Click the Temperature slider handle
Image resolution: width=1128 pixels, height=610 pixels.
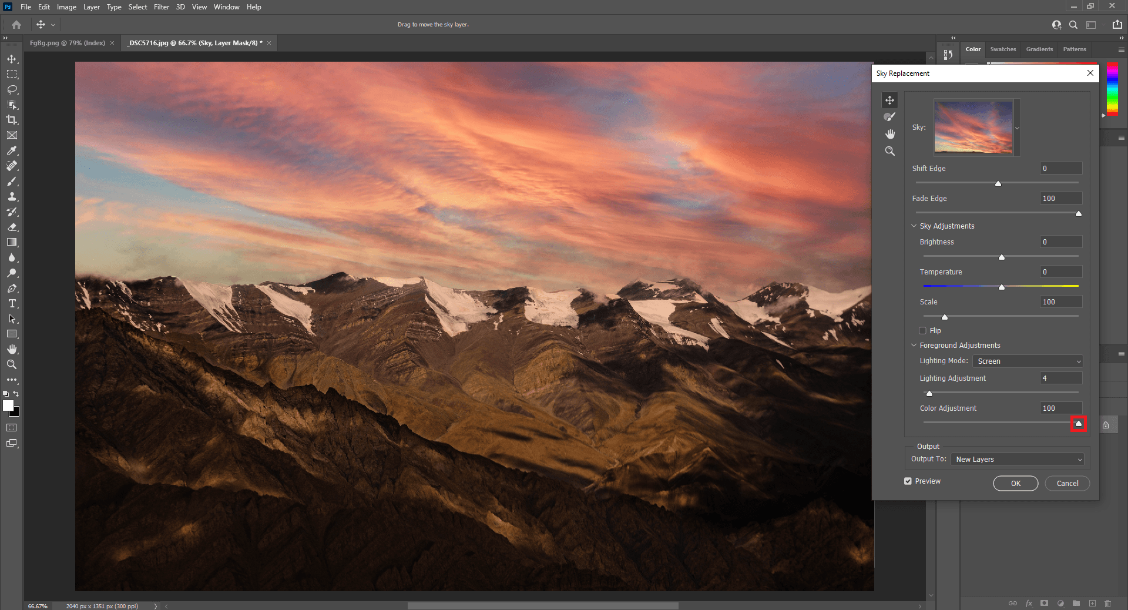pyautogui.click(x=1002, y=287)
